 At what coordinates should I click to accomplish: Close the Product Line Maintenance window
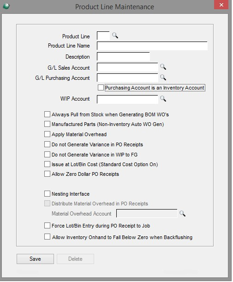point(221,5)
